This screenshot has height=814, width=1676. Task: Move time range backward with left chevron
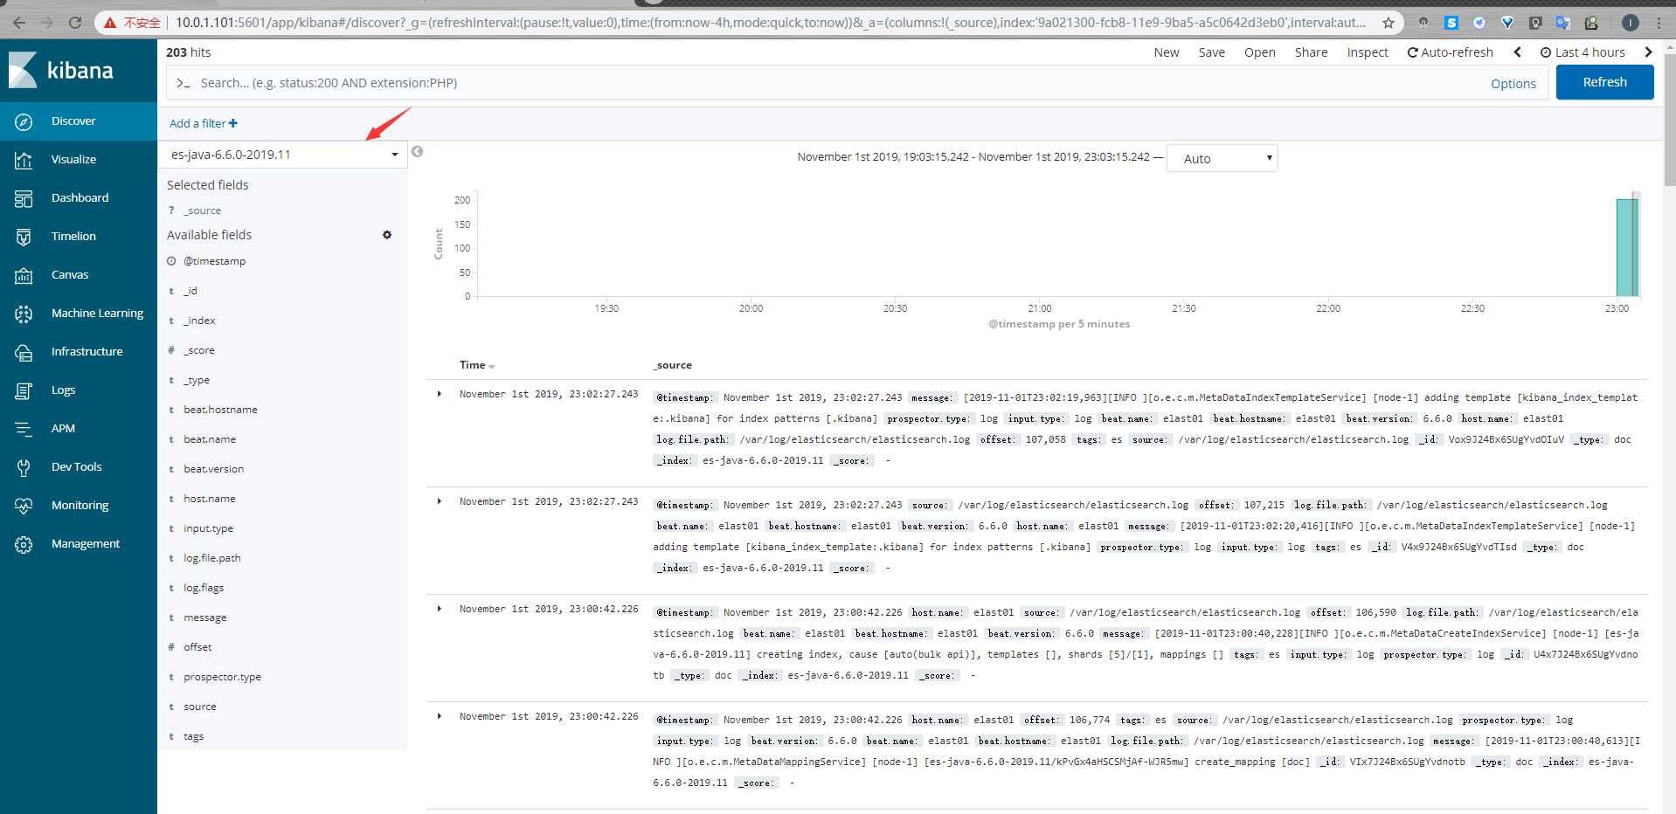point(1518,52)
